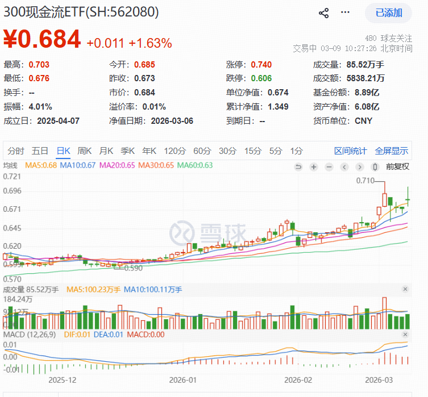Toggle the 已添加 watchlist button
The height and width of the screenshot is (397, 428).
coord(389,12)
